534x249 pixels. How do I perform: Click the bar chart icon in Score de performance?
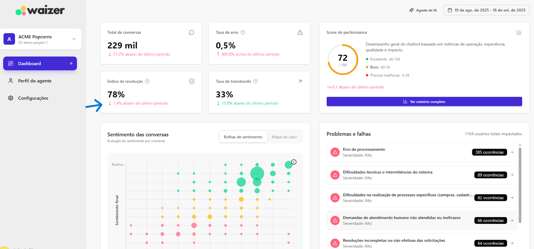click(519, 32)
